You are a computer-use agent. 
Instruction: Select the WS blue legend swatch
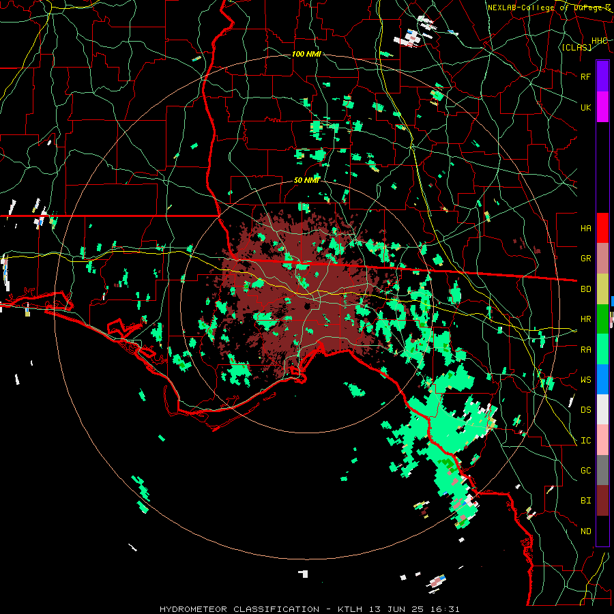(x=602, y=379)
